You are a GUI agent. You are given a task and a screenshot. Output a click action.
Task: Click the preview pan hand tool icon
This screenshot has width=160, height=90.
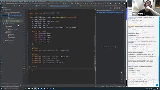pyautogui.click(x=122, y=72)
